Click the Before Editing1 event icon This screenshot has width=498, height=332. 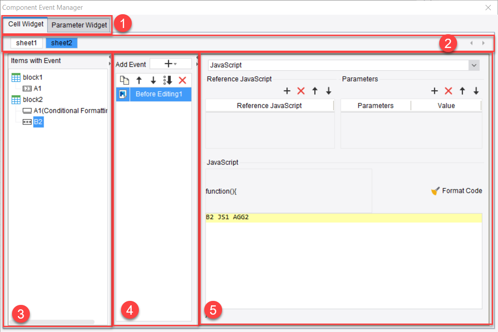tap(123, 94)
